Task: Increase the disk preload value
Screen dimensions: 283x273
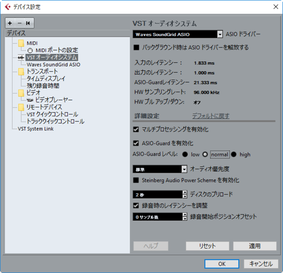Action: point(185,192)
